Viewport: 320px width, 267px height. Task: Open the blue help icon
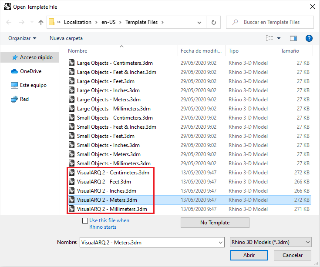[x=309, y=38]
